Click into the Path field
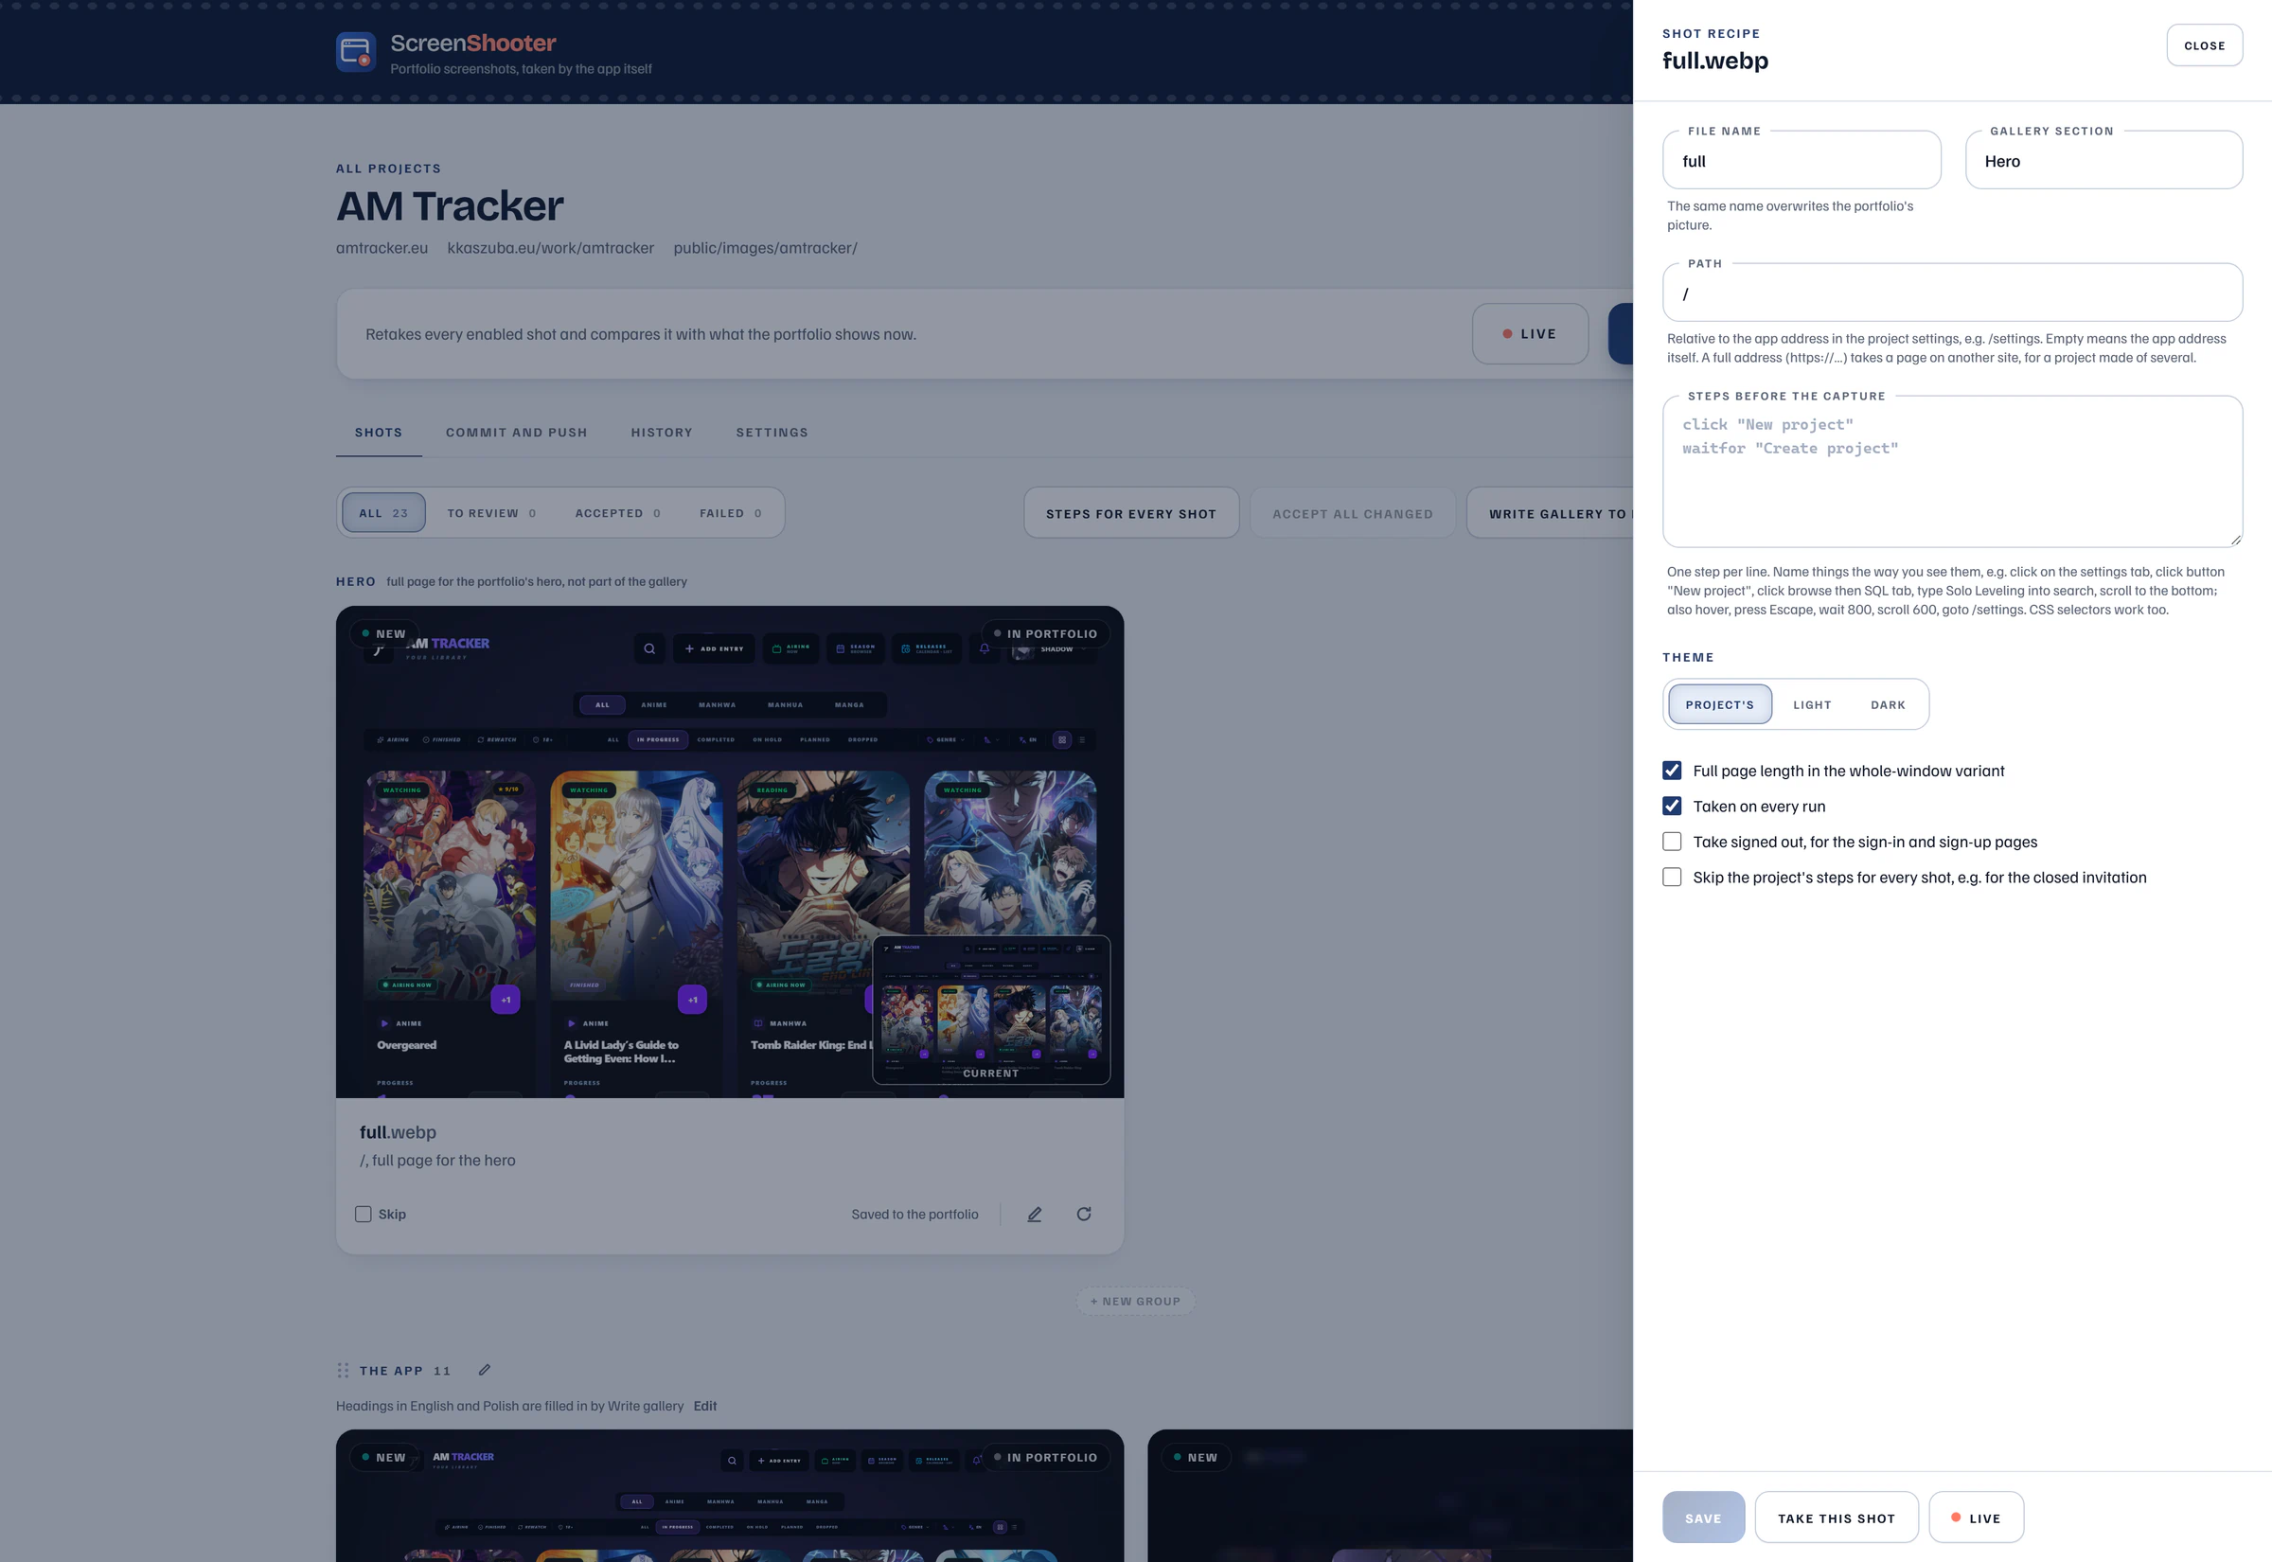This screenshot has width=2272, height=1562. point(1952,293)
